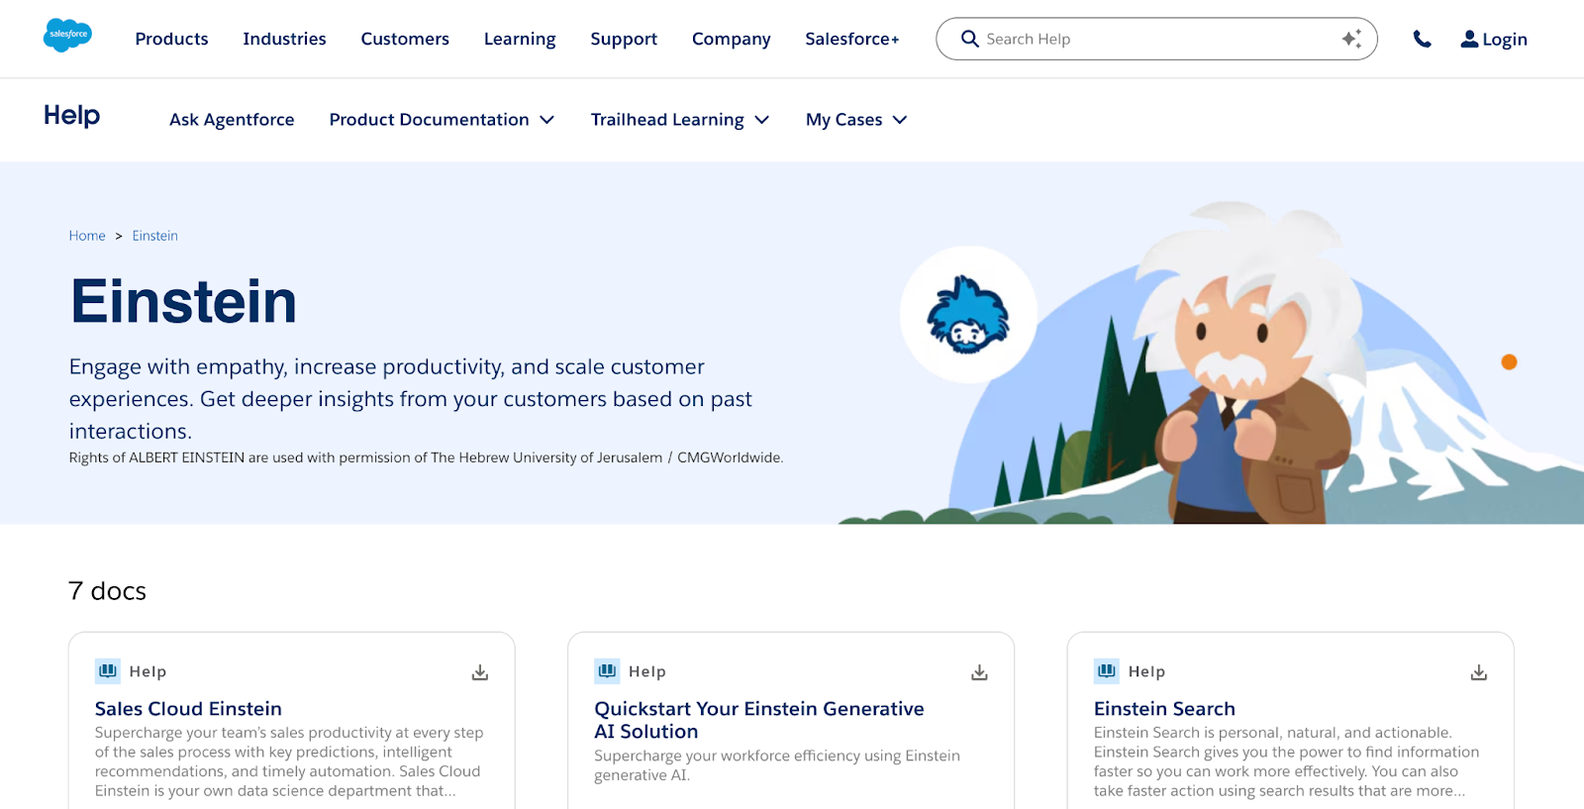Click the Einstein breadcrumb
This screenshot has height=809, width=1584.
pos(155,236)
